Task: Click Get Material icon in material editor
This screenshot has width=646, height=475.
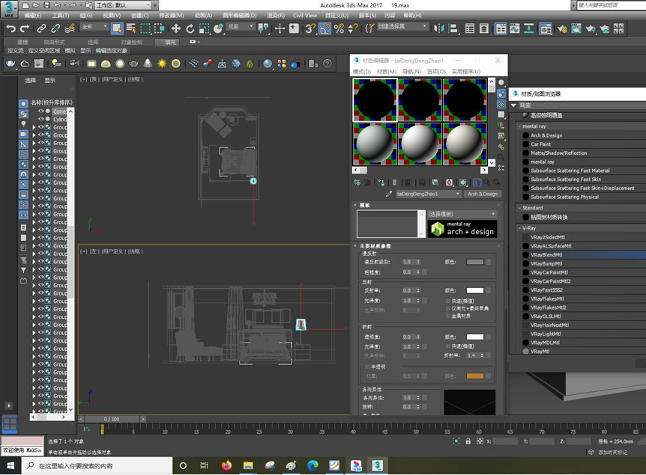Action: tap(357, 183)
